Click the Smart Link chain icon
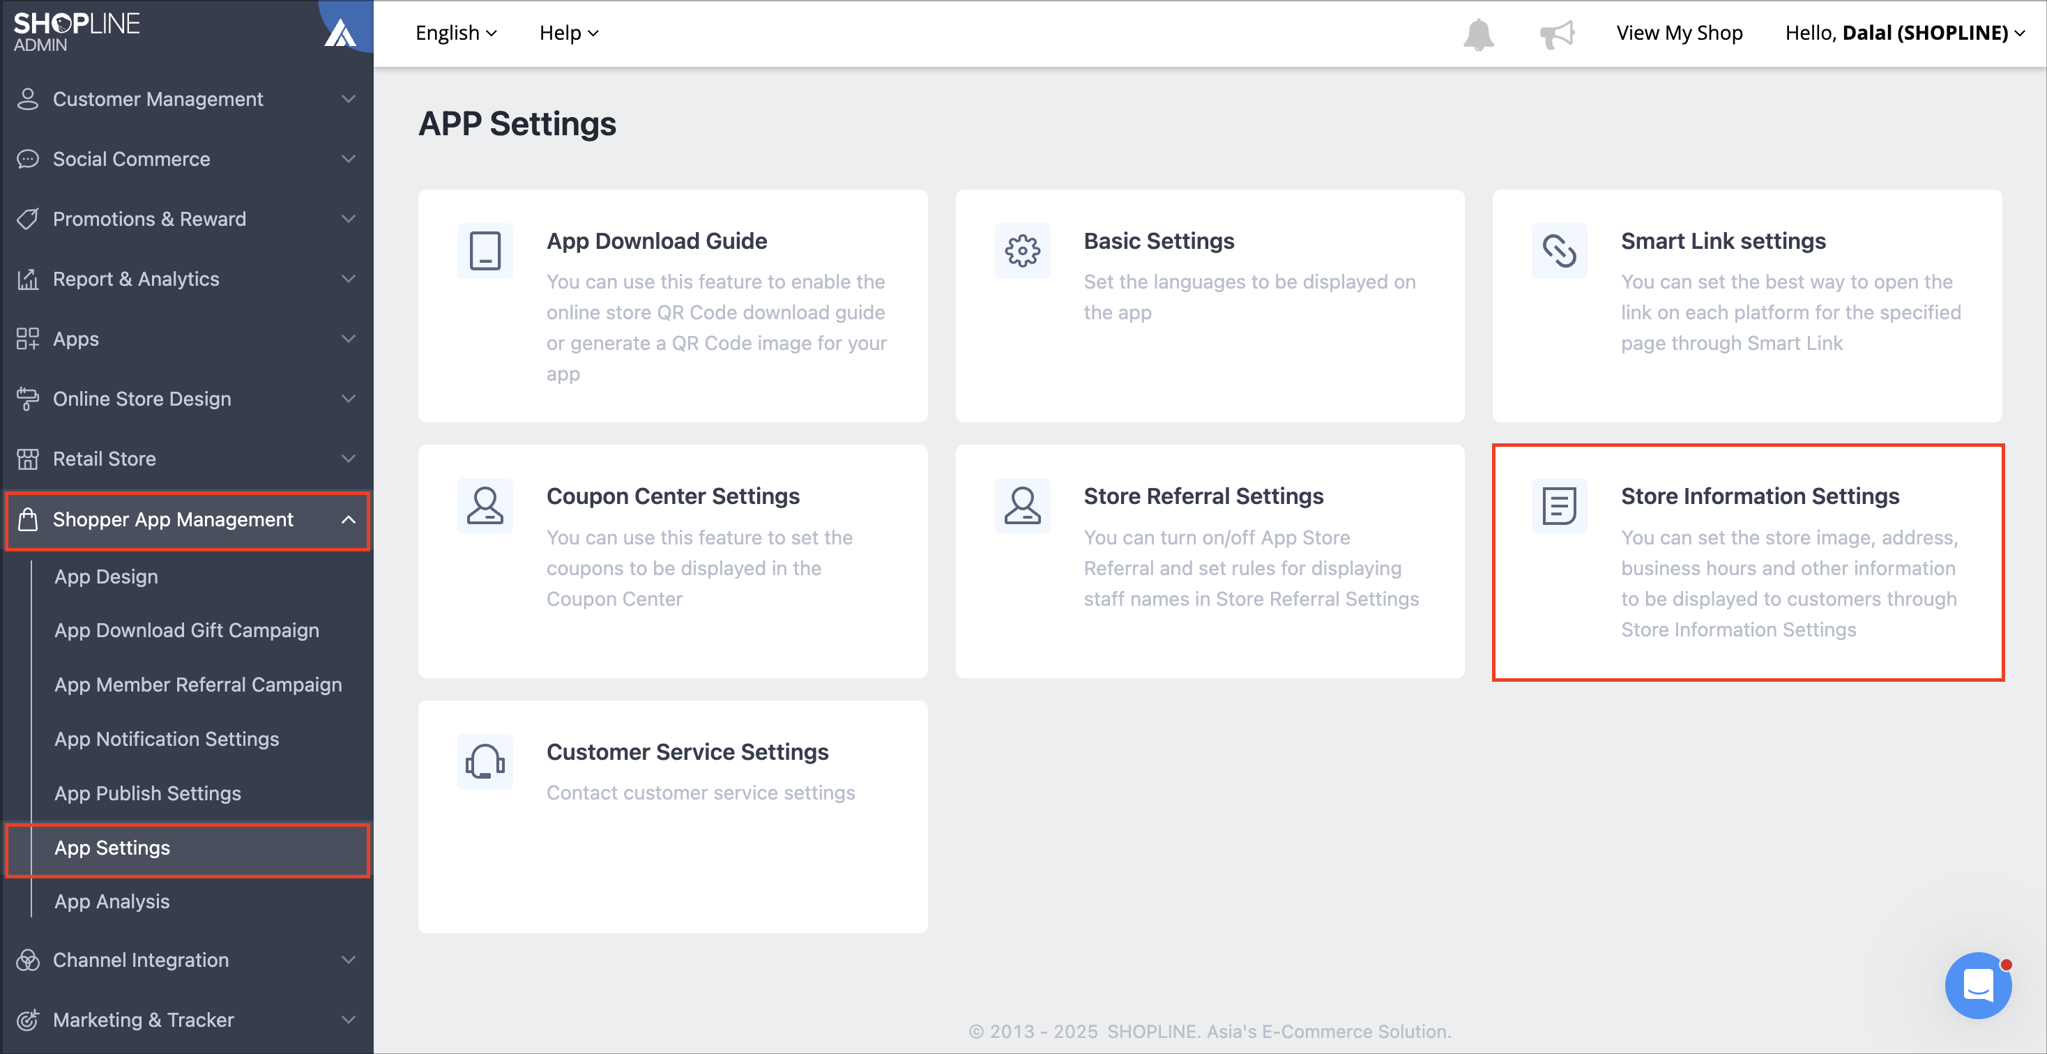Viewport: 2047px width, 1054px height. [x=1559, y=251]
